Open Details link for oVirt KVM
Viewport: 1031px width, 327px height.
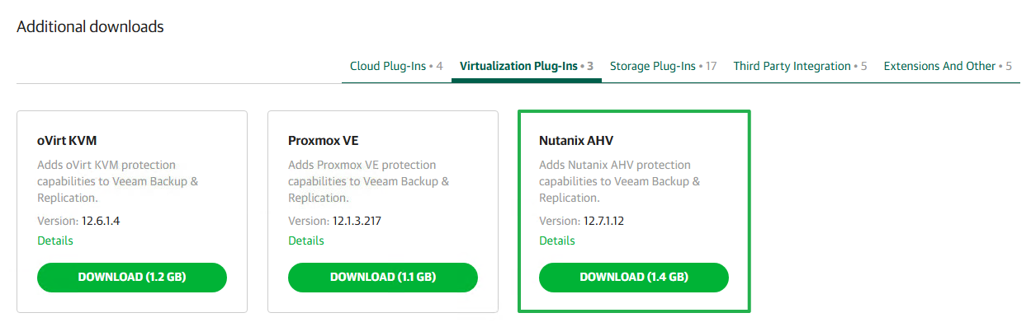click(55, 241)
